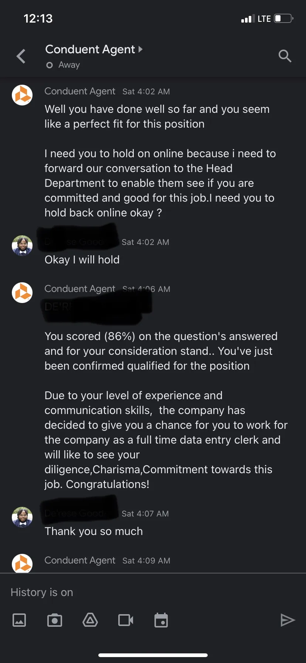Create a calendar event icon
The image size is (306, 663).
(161, 620)
